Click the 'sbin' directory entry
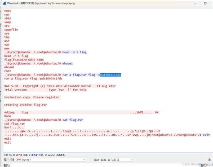The image size is (213, 167). click(8, 18)
